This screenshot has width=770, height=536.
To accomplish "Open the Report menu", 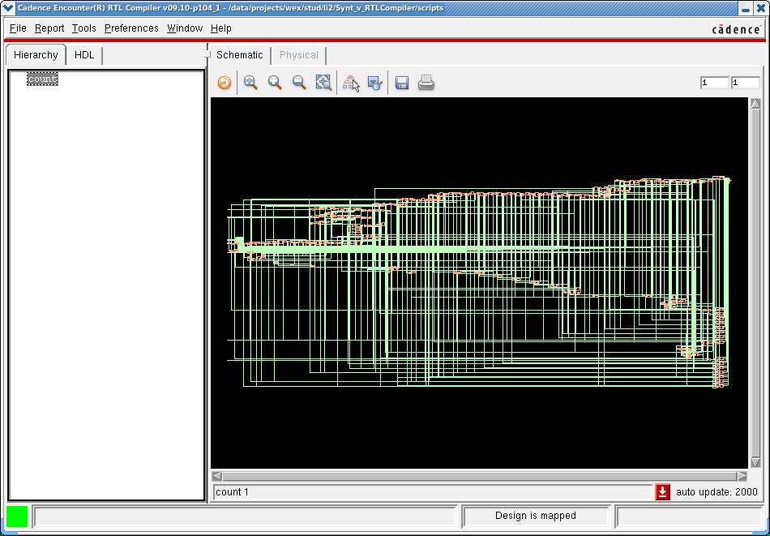I will pos(49,28).
